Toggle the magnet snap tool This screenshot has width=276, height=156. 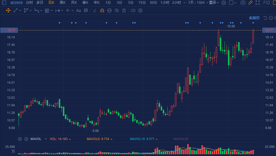(x=102, y=10)
